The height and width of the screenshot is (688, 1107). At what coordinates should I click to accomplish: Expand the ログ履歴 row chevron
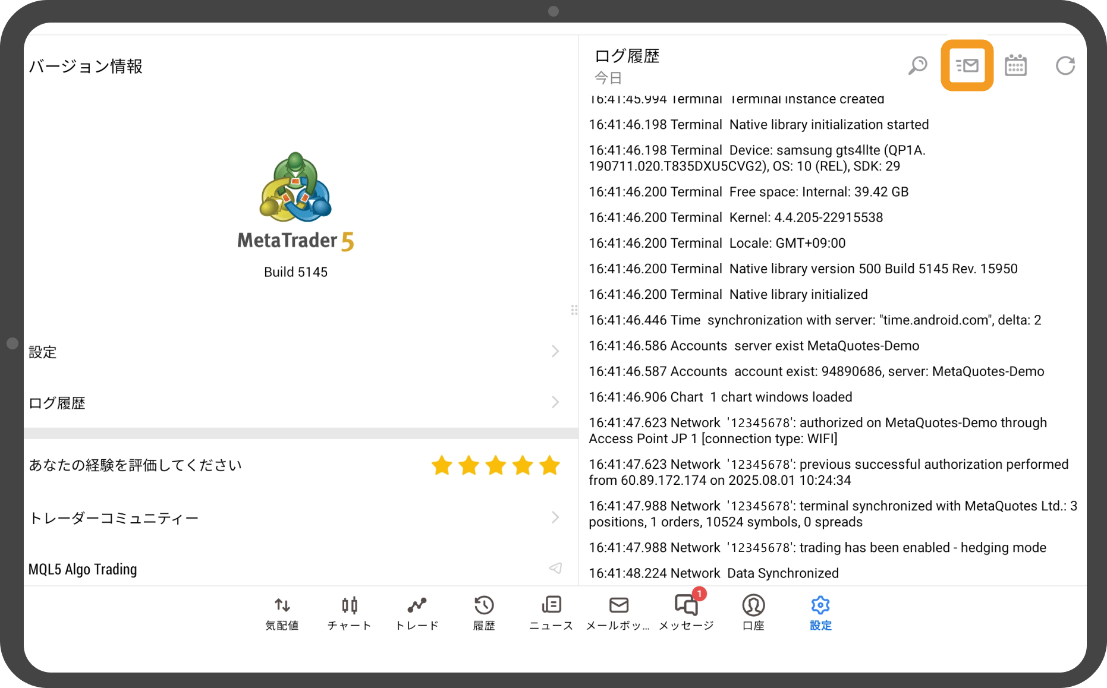(x=555, y=402)
